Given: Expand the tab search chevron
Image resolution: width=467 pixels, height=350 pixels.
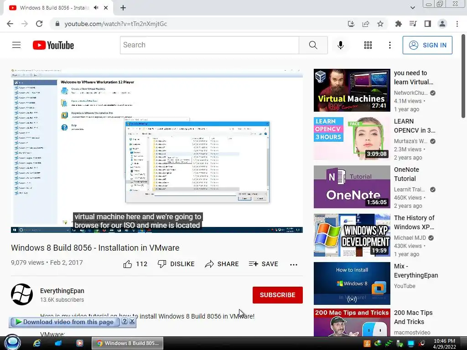Looking at the screenshot, I should 412,8.
